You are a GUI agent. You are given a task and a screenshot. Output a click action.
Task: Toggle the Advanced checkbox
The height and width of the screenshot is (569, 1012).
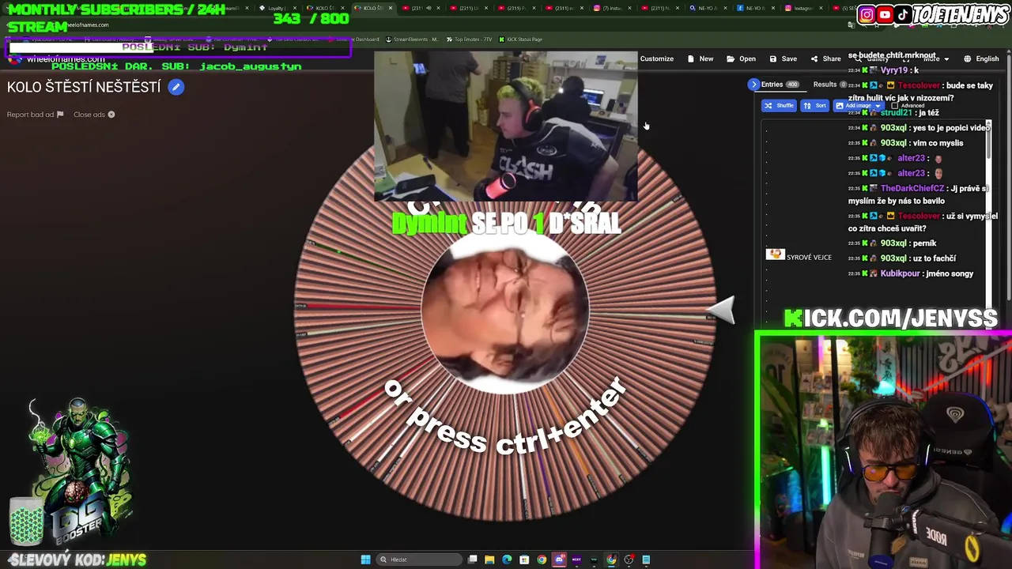coord(895,105)
